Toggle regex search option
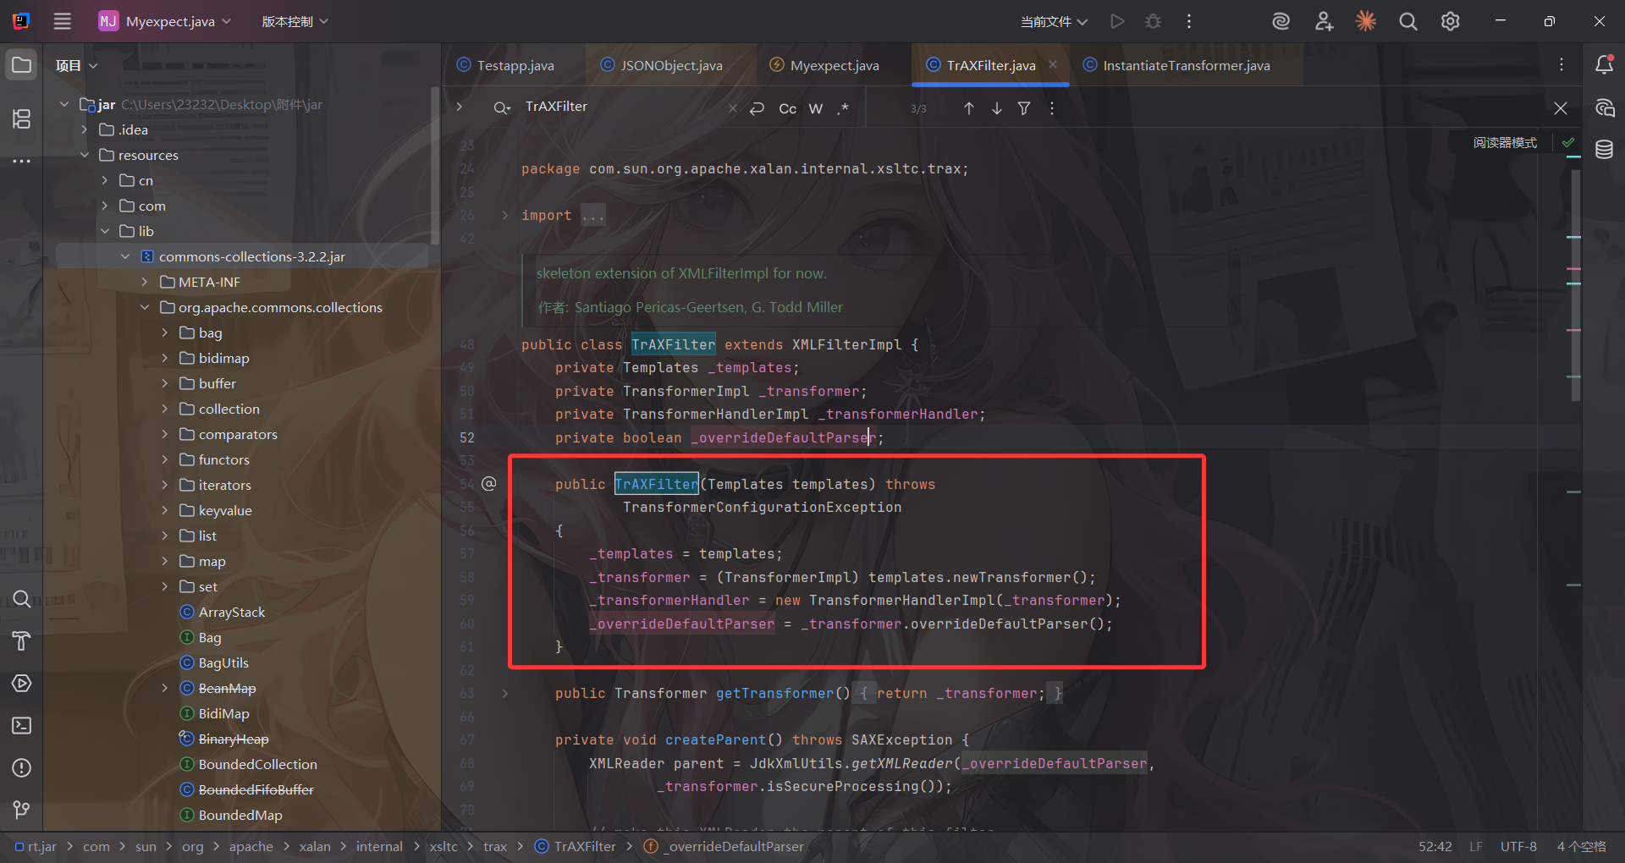The height and width of the screenshot is (863, 1625). pos(843,108)
